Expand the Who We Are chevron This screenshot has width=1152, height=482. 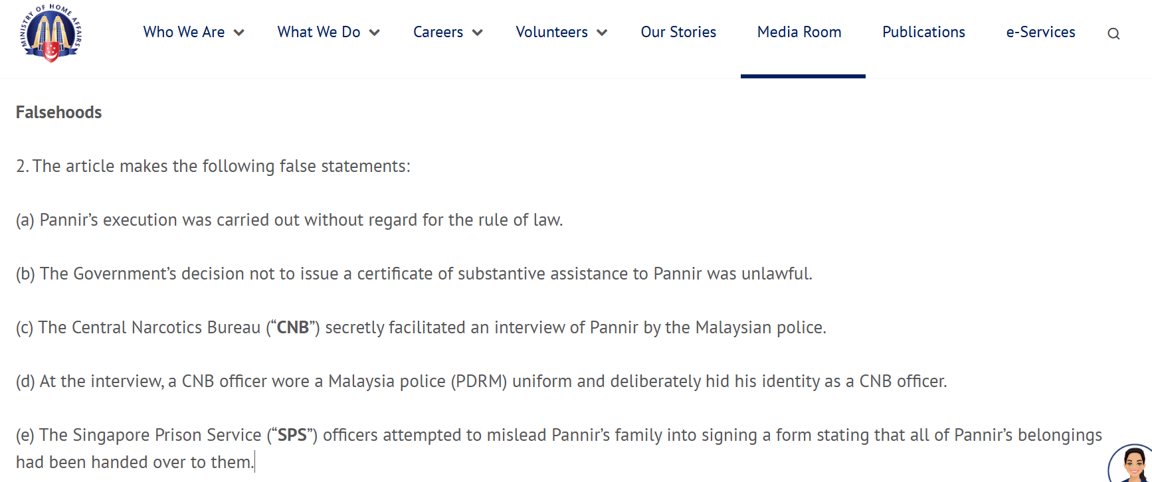tap(239, 33)
